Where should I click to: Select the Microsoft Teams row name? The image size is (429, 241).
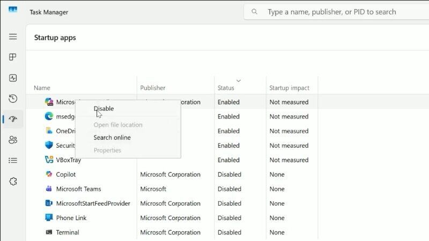pyautogui.click(x=78, y=189)
